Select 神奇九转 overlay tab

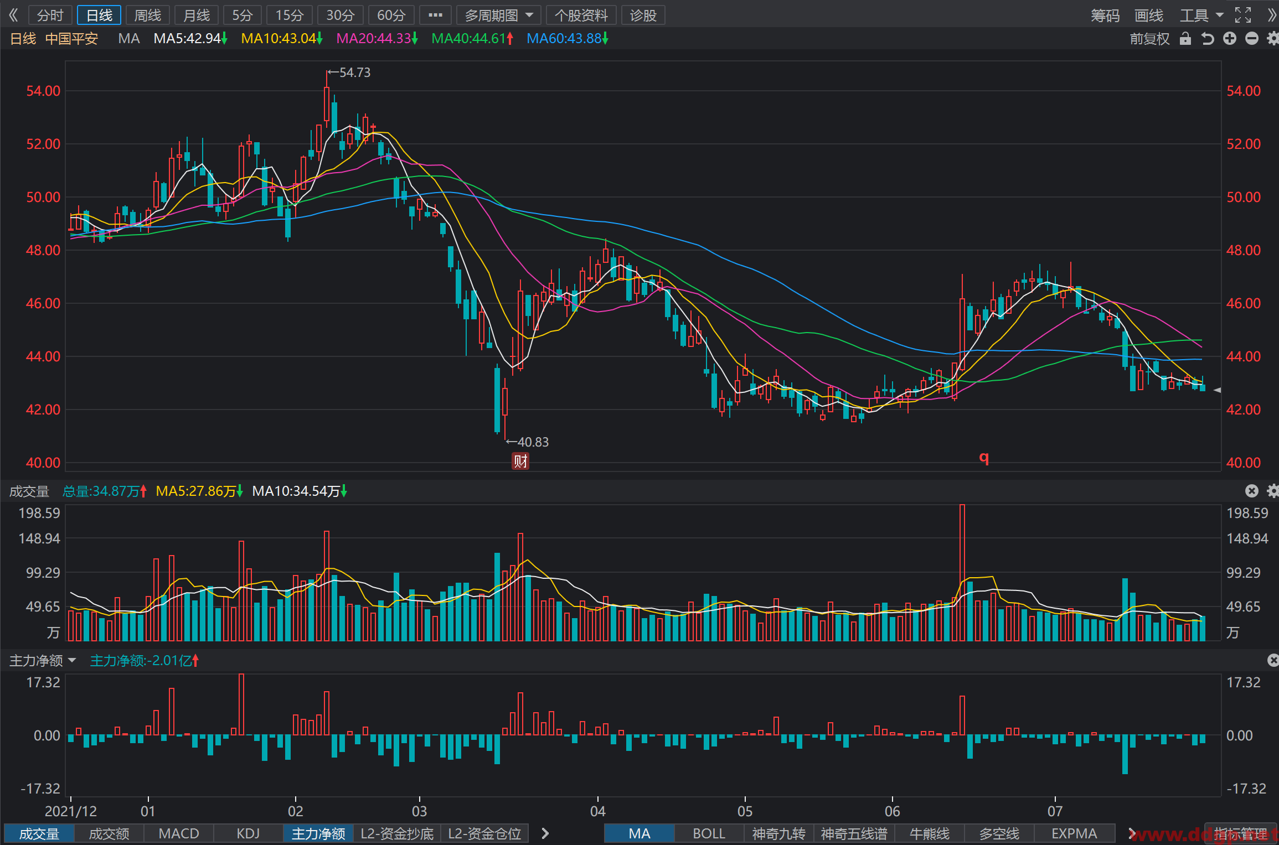pos(779,833)
